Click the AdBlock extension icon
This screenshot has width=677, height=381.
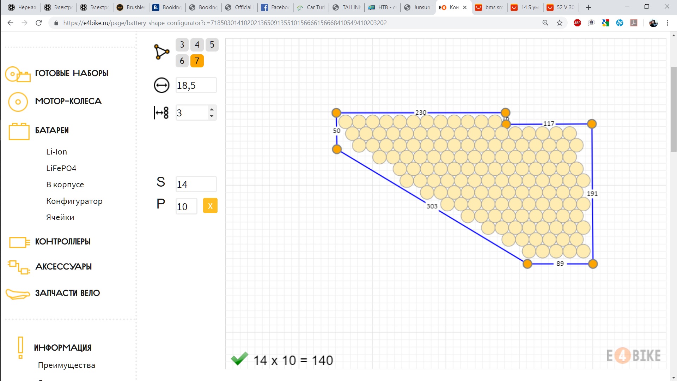(x=577, y=23)
